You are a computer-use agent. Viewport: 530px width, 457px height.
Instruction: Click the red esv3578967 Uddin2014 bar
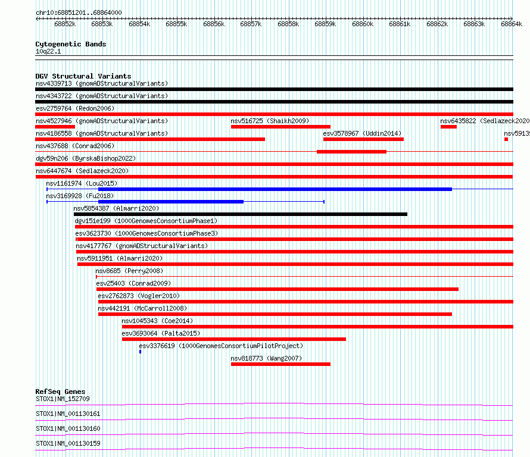point(363,139)
